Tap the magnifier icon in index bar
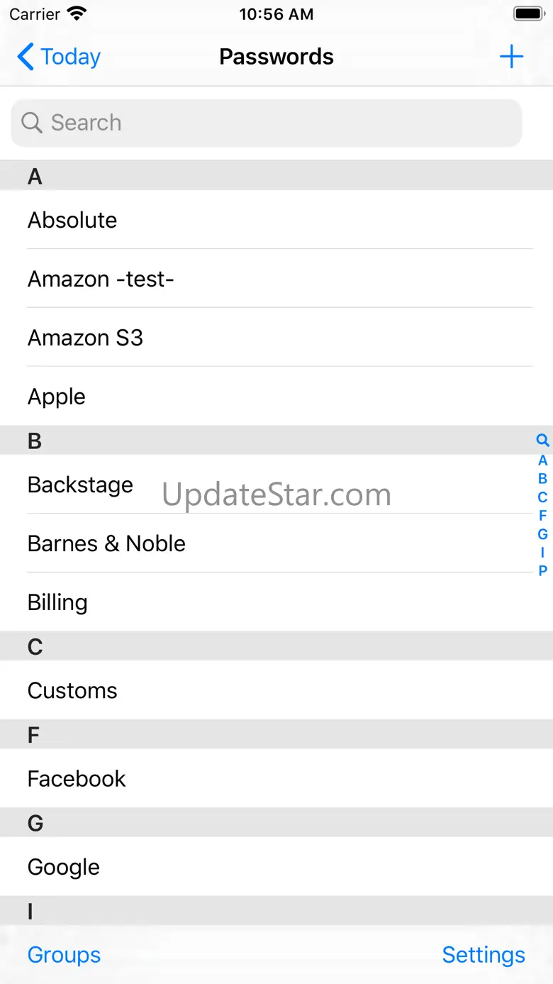The image size is (553, 984). pyautogui.click(x=542, y=441)
